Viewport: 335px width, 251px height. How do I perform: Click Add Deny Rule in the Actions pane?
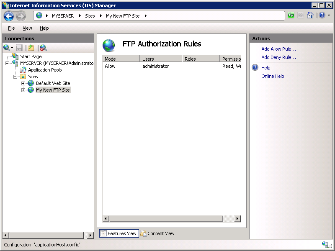(278, 57)
